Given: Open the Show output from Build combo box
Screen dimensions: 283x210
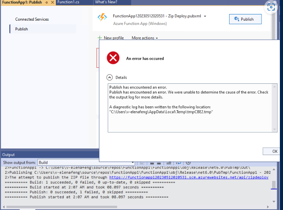Looking at the screenshot, I should click(86, 162).
